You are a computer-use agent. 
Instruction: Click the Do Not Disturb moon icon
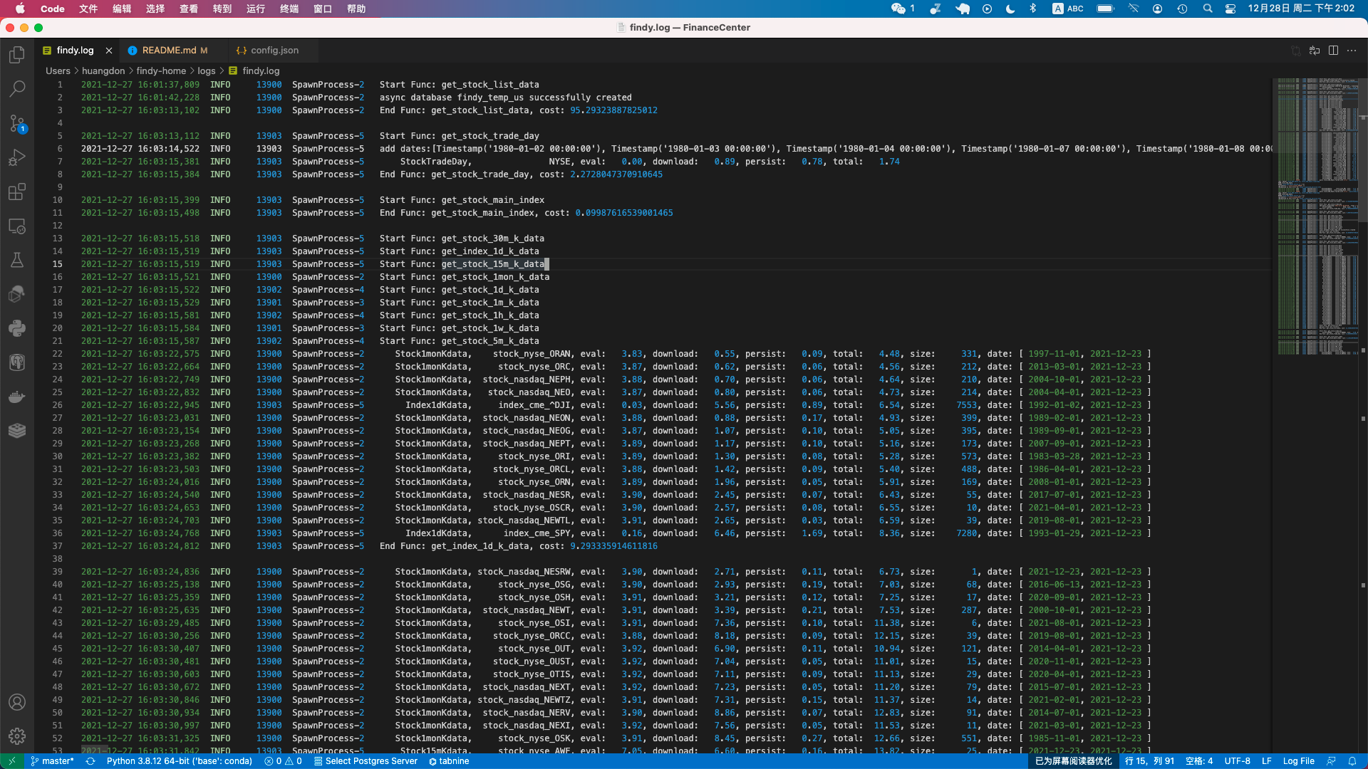click(1010, 9)
